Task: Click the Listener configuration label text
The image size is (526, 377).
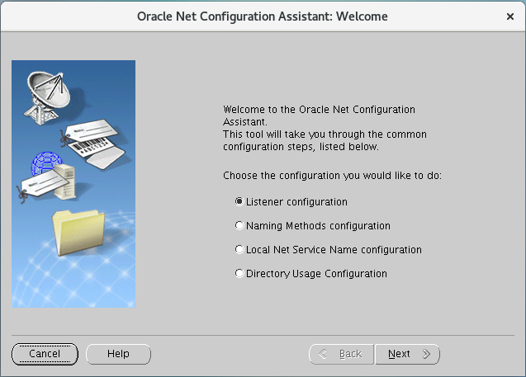Action: (296, 202)
